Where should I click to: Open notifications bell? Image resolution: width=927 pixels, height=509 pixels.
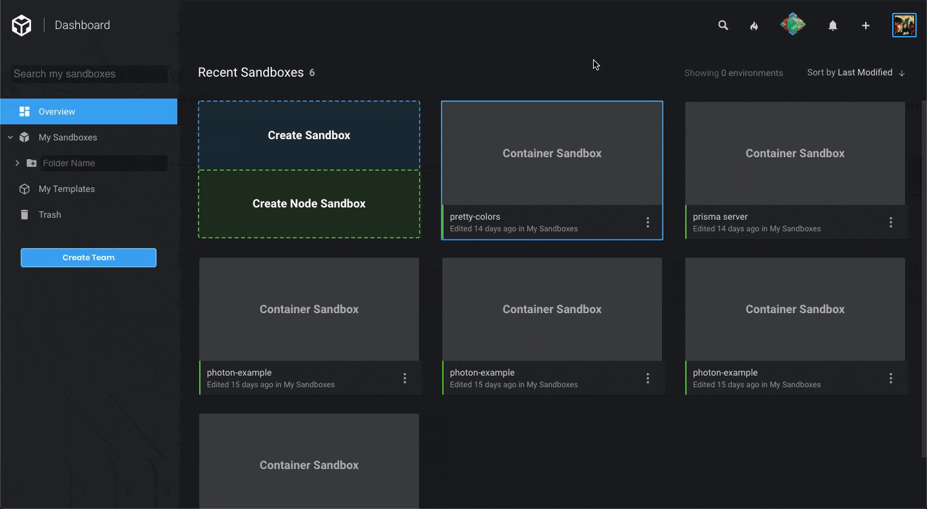[832, 26]
